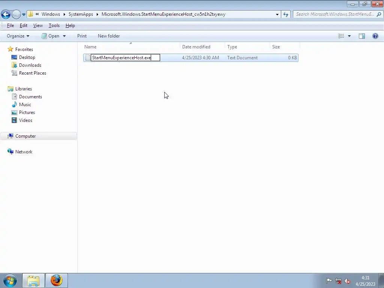
Task: Open the Videos library
Action: tap(25, 120)
